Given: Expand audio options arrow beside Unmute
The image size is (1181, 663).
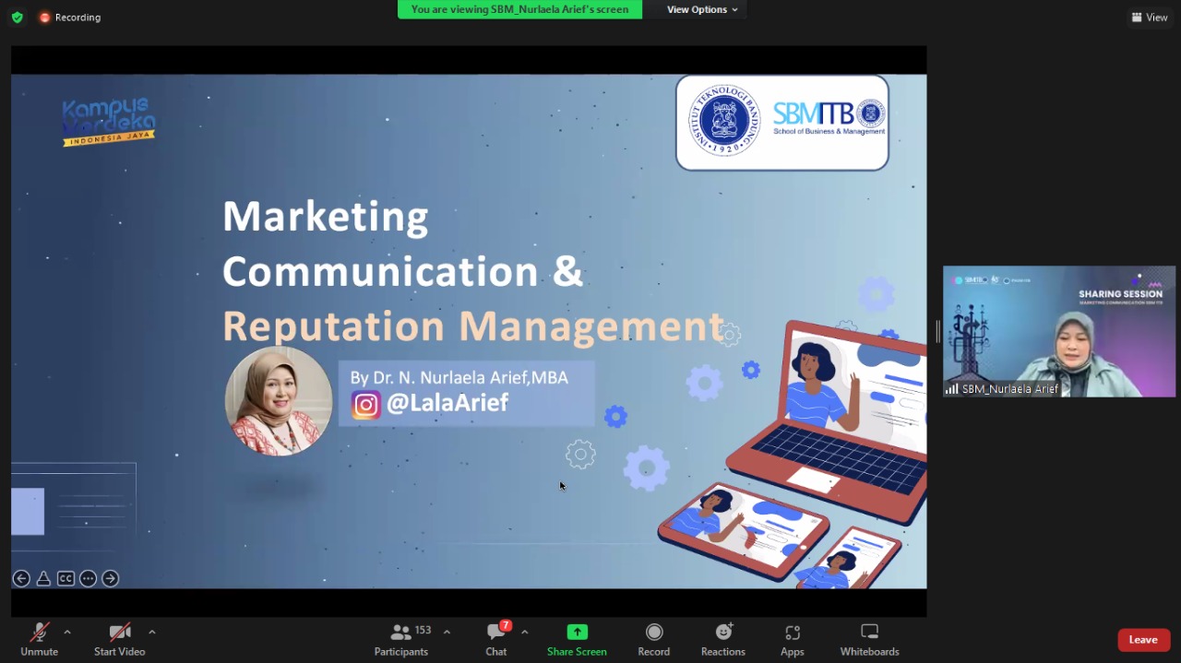Looking at the screenshot, I should [67, 633].
